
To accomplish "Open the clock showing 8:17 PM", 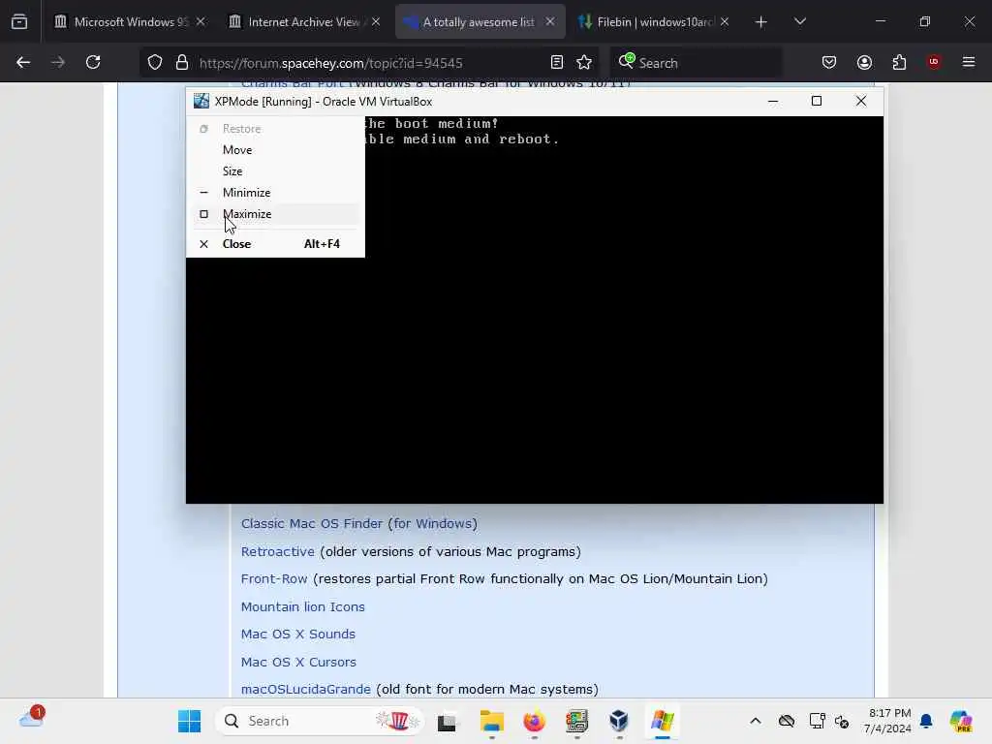I will (888, 721).
